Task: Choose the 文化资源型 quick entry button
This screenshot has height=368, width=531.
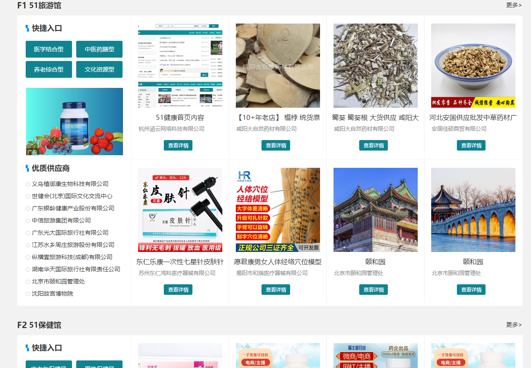Action: (99, 69)
